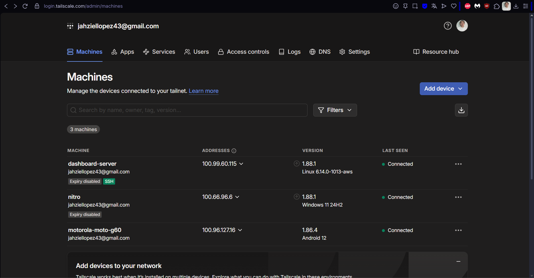
Task: Switch to the Machines tab
Action: 85,52
